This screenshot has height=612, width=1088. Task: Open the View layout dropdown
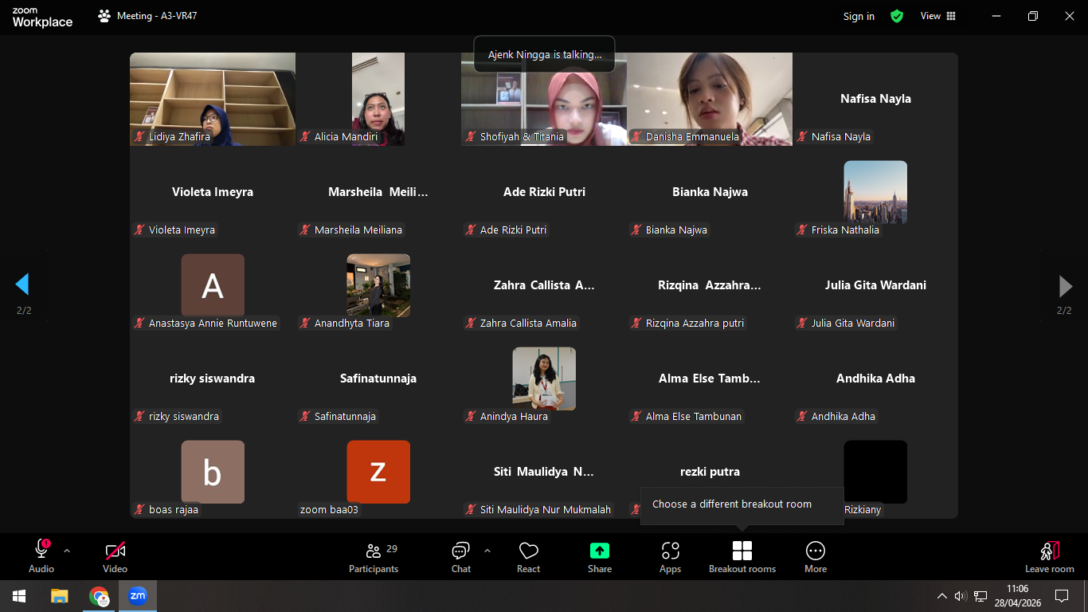[938, 16]
